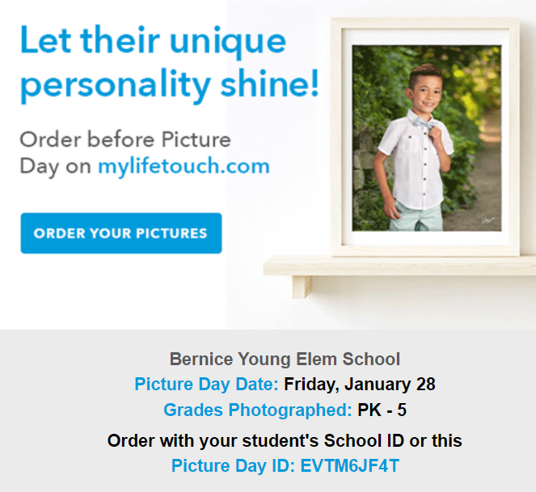Select the framed portrait of the boy

pos(427,138)
